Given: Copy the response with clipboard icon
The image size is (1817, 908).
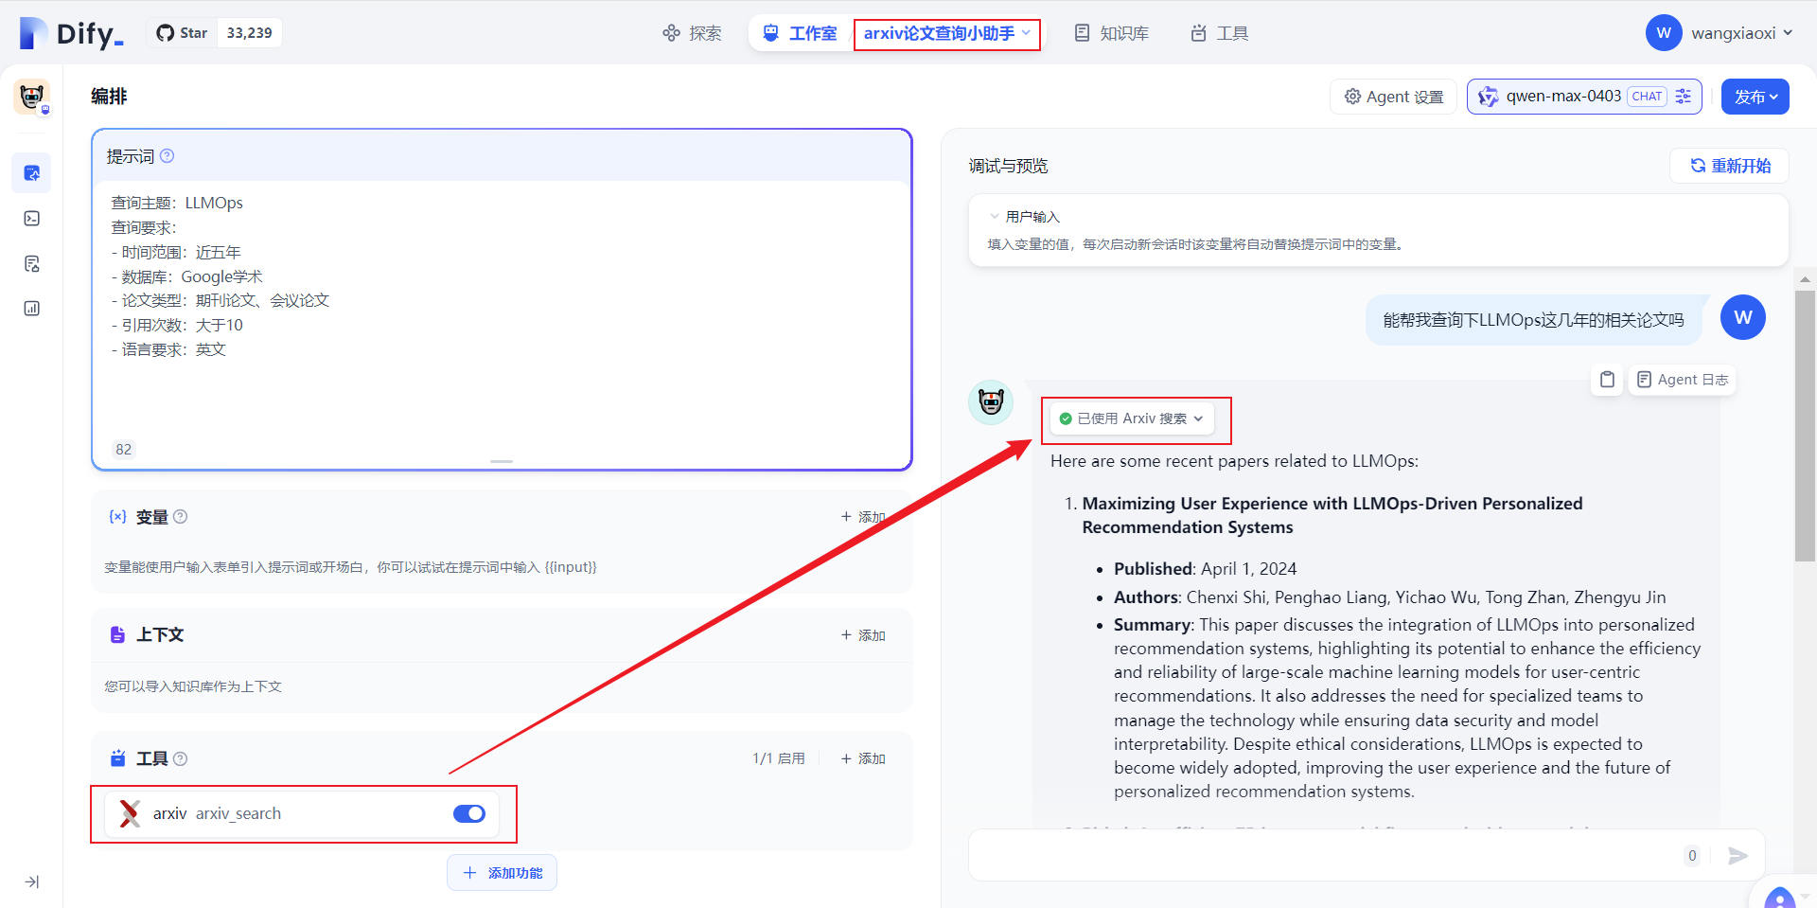Looking at the screenshot, I should point(1607,380).
